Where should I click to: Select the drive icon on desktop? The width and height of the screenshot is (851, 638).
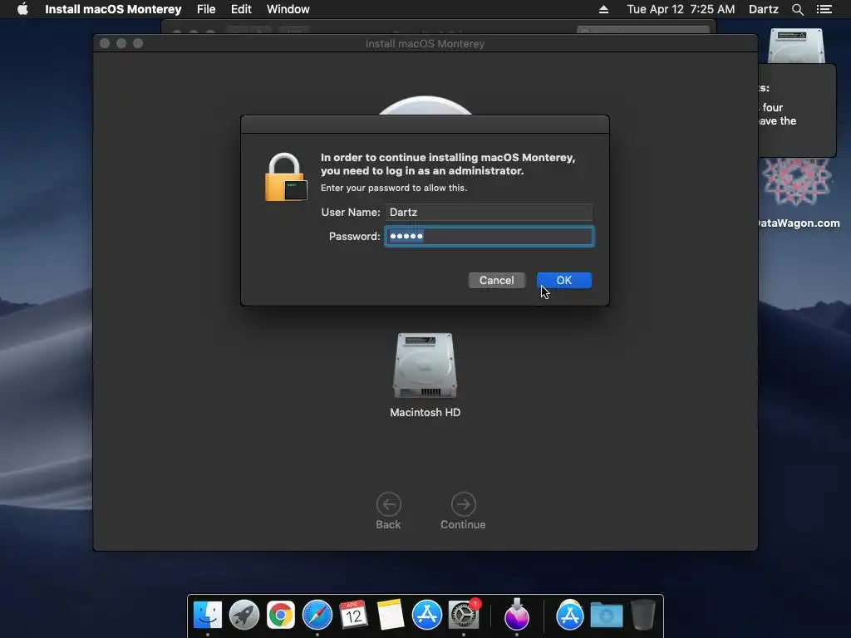pos(796,46)
